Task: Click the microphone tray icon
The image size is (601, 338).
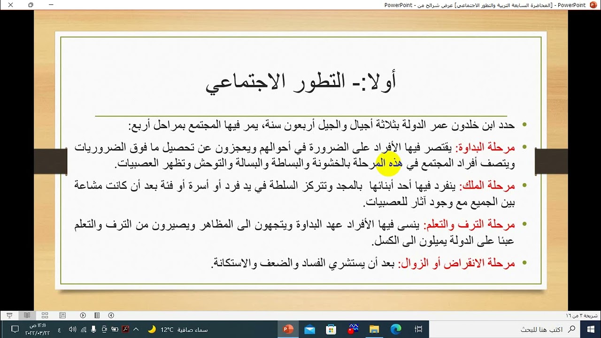Action: [x=94, y=330]
